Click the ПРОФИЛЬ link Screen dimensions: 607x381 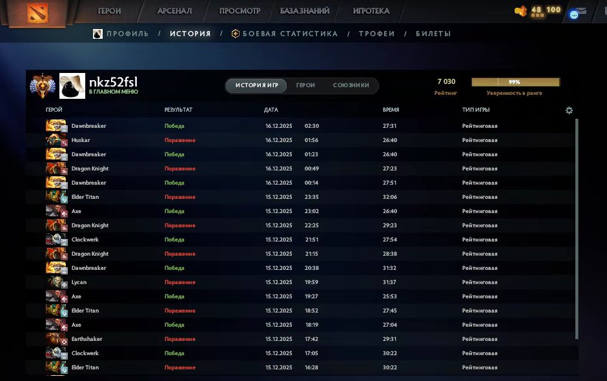[127, 34]
